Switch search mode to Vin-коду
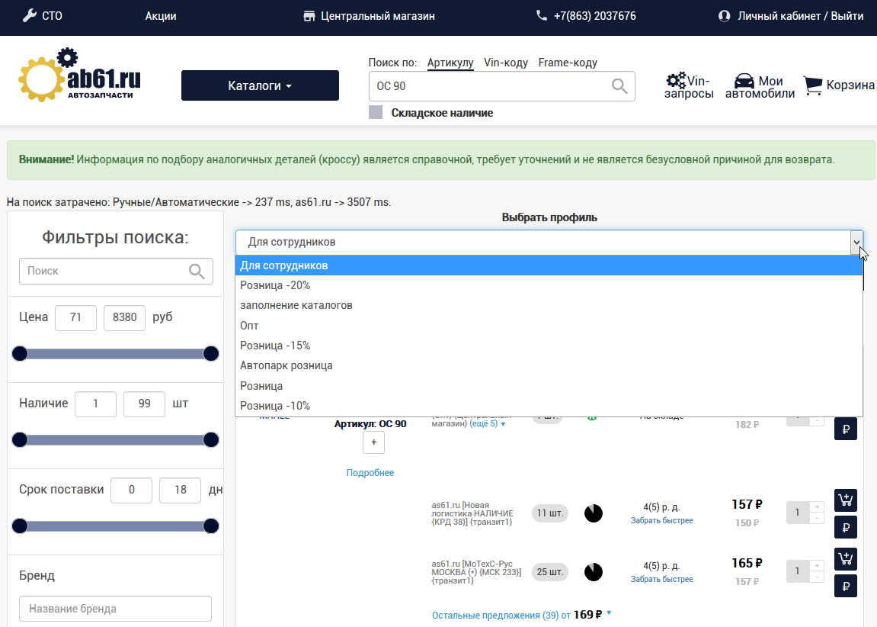877x627 pixels. click(x=506, y=63)
